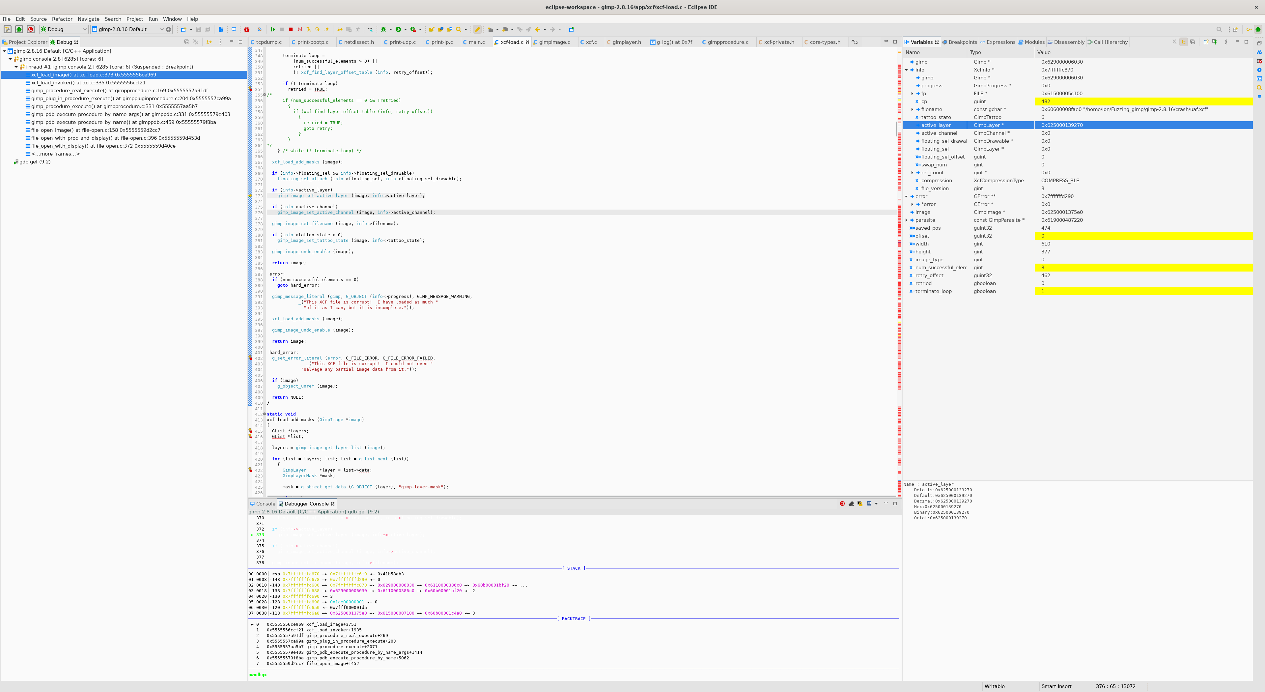Expand the parasite variable row

(907, 220)
